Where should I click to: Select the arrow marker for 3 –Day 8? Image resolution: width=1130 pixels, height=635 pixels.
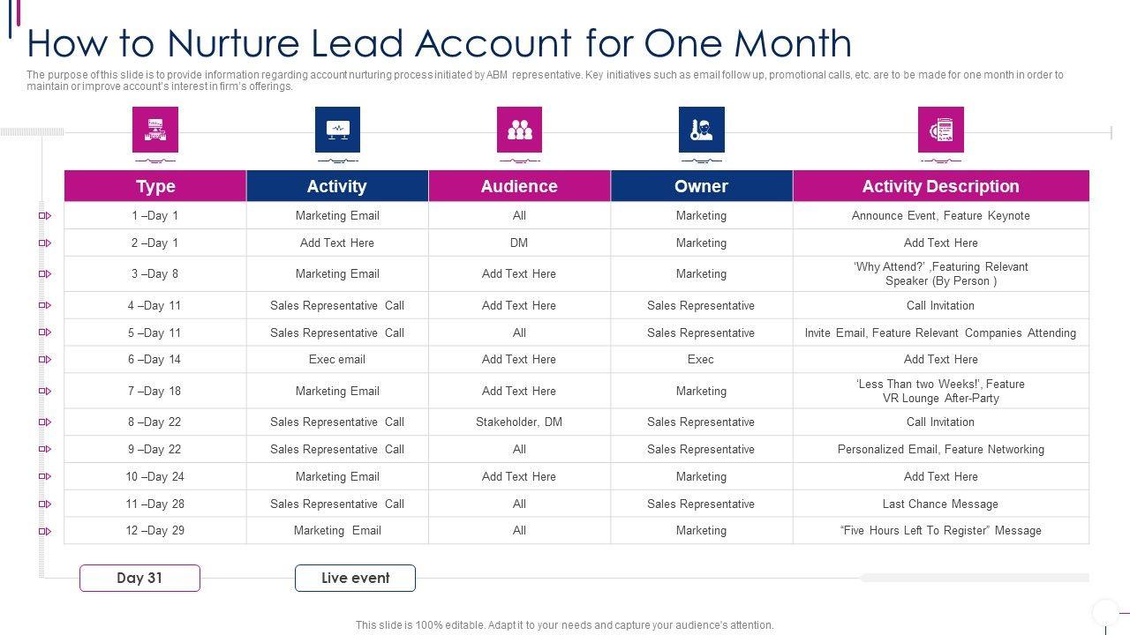pos(45,274)
